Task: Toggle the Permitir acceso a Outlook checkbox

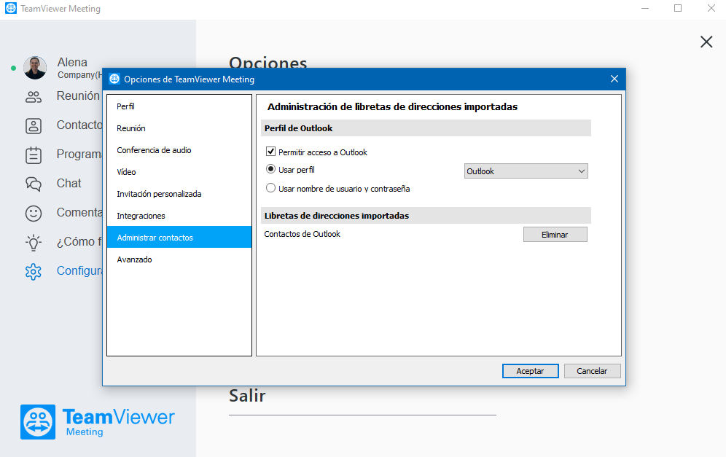Action: [271, 152]
